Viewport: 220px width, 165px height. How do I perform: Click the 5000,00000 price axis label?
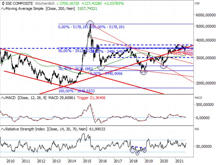click(x=206, y=26)
